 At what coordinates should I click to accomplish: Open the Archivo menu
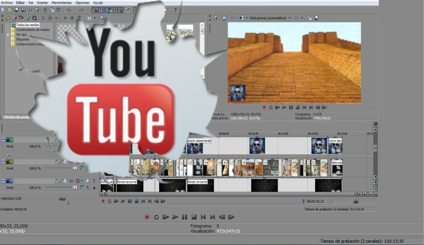[x=7, y=2]
